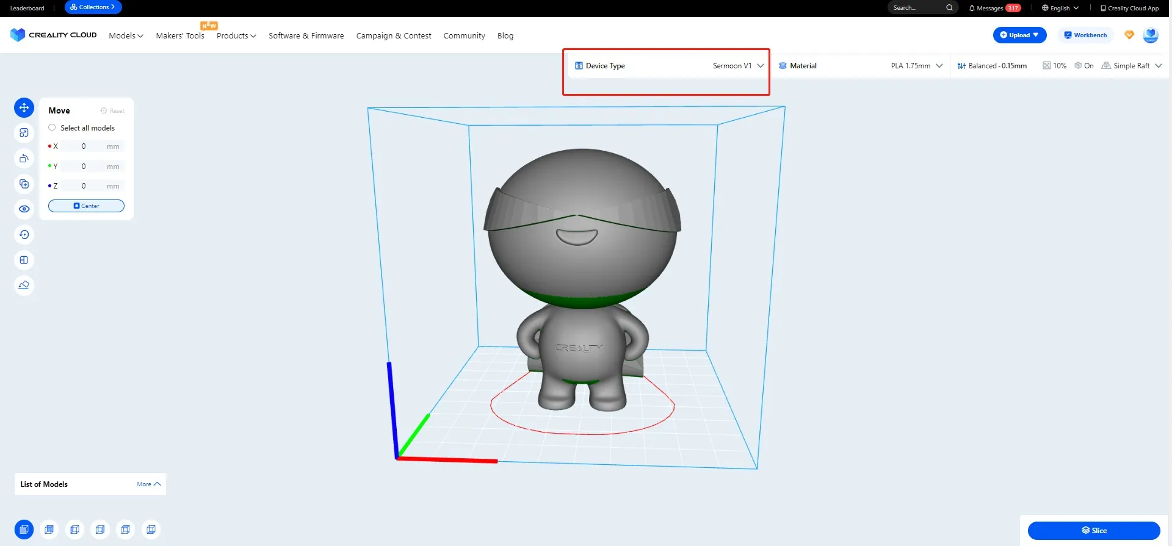Click the blue Slice button
Image resolution: width=1172 pixels, height=546 pixels.
1093,531
